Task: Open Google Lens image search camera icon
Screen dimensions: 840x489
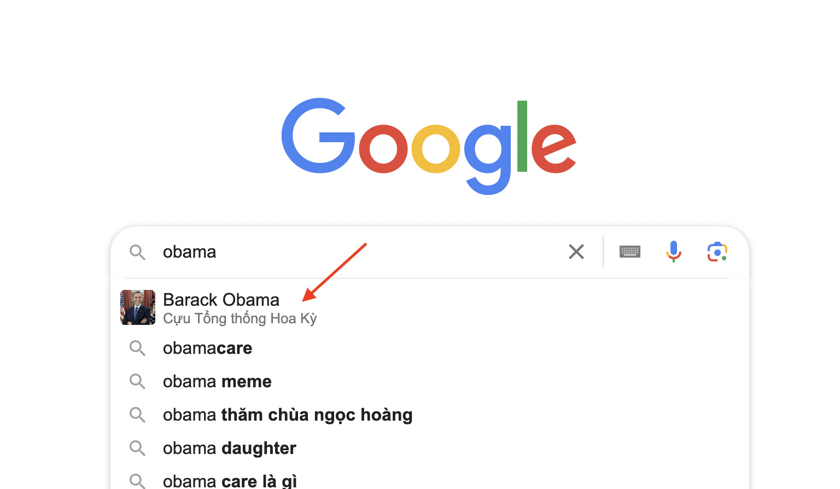Action: 717,252
